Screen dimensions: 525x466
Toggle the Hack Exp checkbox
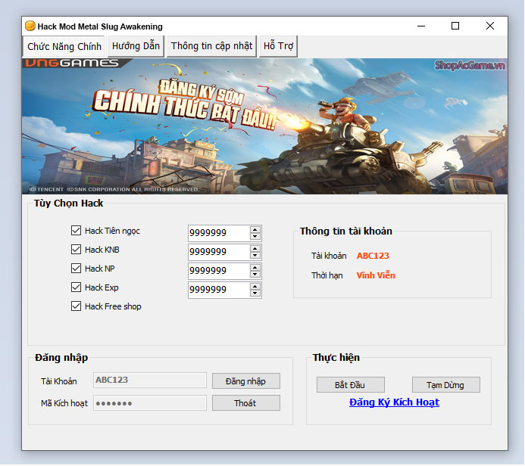76,287
